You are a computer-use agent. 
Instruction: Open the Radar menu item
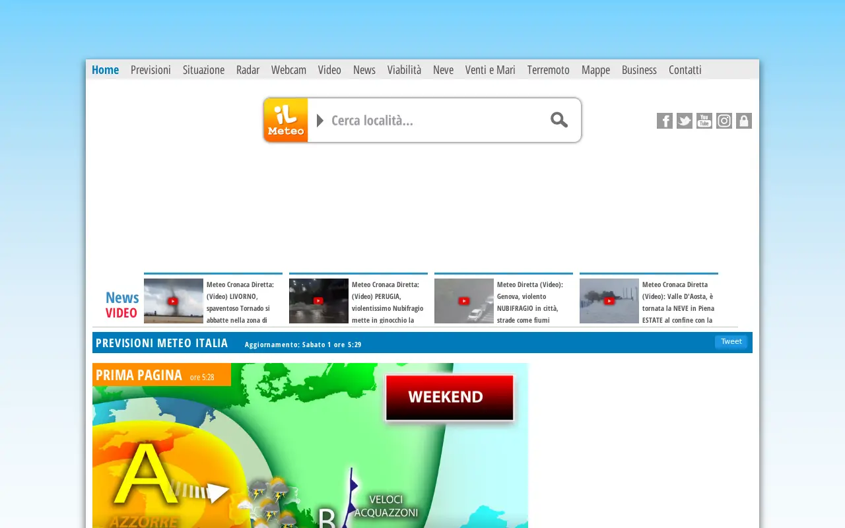tap(248, 70)
